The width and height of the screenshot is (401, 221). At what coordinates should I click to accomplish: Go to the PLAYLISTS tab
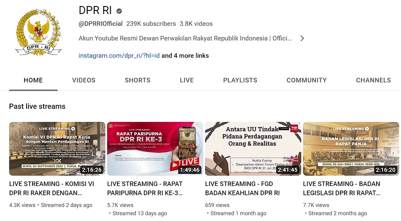coord(240,80)
